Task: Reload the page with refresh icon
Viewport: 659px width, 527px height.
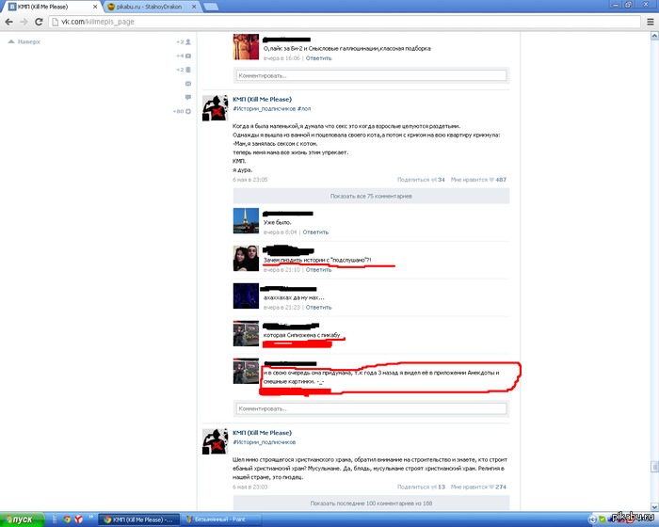Action: tap(39, 22)
